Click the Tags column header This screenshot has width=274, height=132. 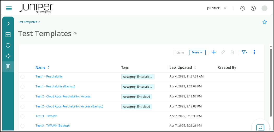125,68
